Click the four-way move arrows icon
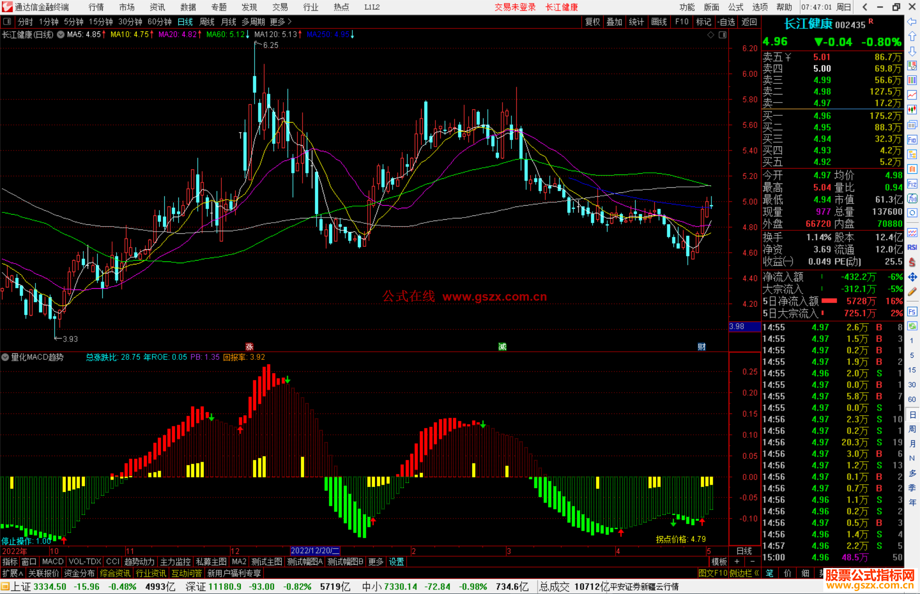 tap(912, 277)
